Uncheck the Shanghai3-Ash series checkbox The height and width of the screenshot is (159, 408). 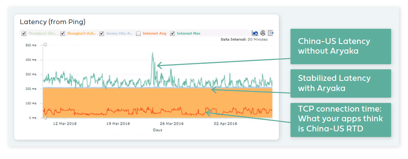click(x=63, y=33)
